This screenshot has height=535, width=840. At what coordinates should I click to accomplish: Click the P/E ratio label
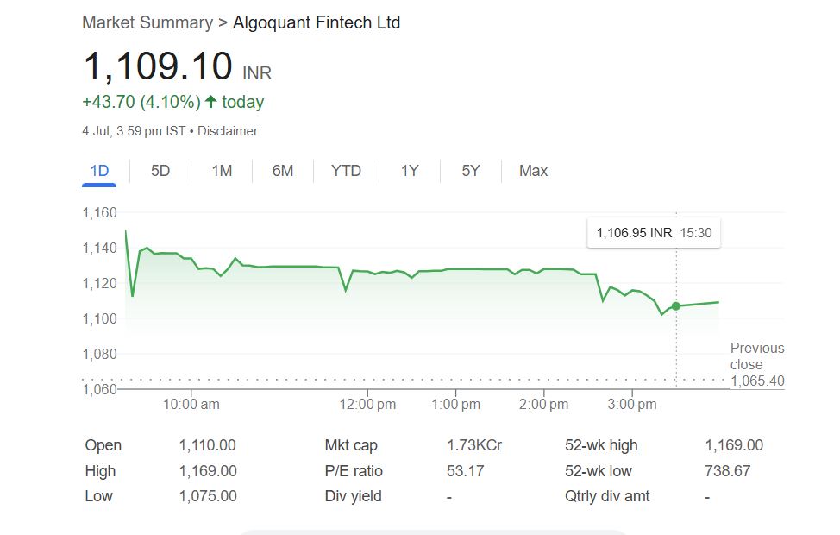(x=354, y=471)
